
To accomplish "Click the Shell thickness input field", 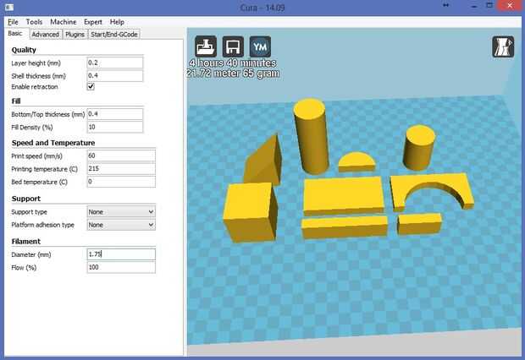I will pyautogui.click(x=115, y=76).
